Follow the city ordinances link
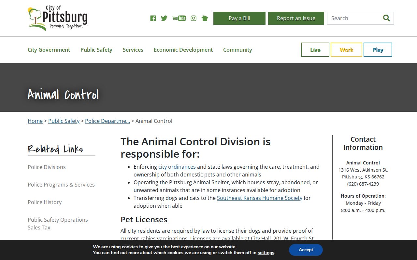This screenshot has height=260, width=417. (177, 167)
